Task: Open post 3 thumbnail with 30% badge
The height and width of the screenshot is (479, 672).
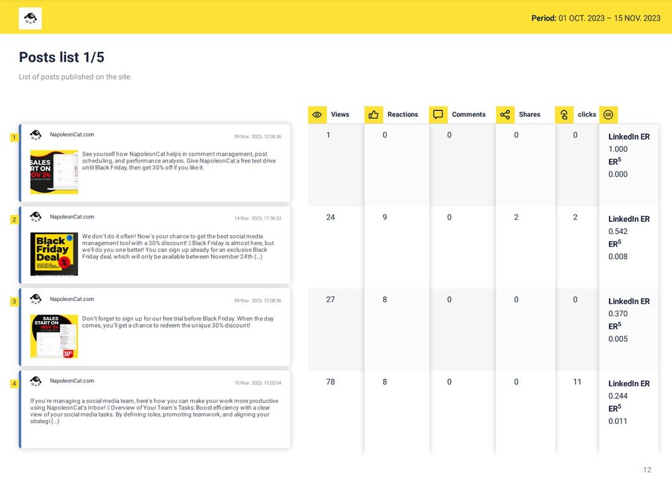Action: tap(54, 336)
